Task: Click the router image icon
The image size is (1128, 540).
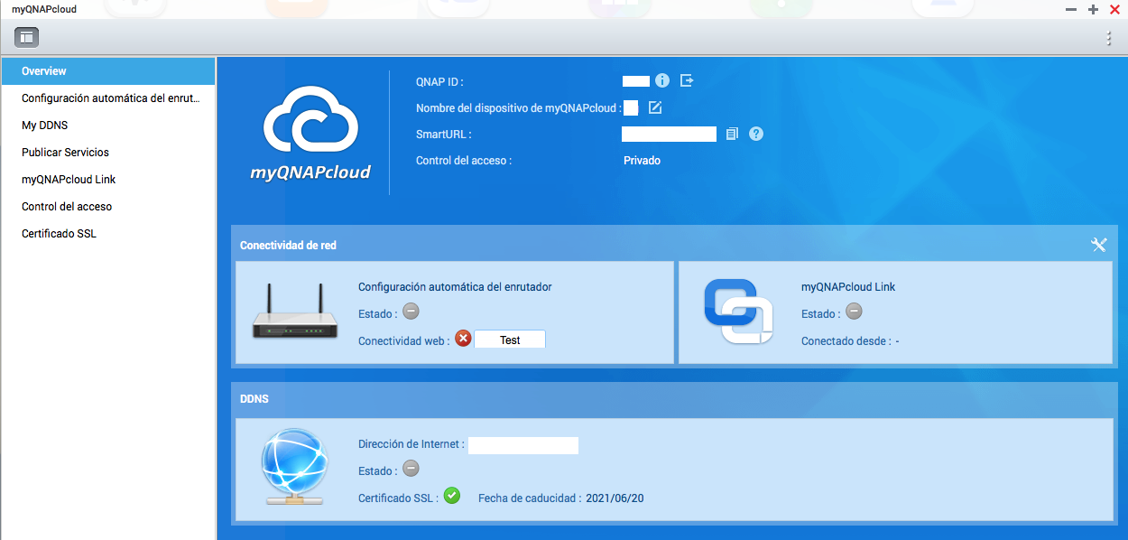Action: (295, 312)
